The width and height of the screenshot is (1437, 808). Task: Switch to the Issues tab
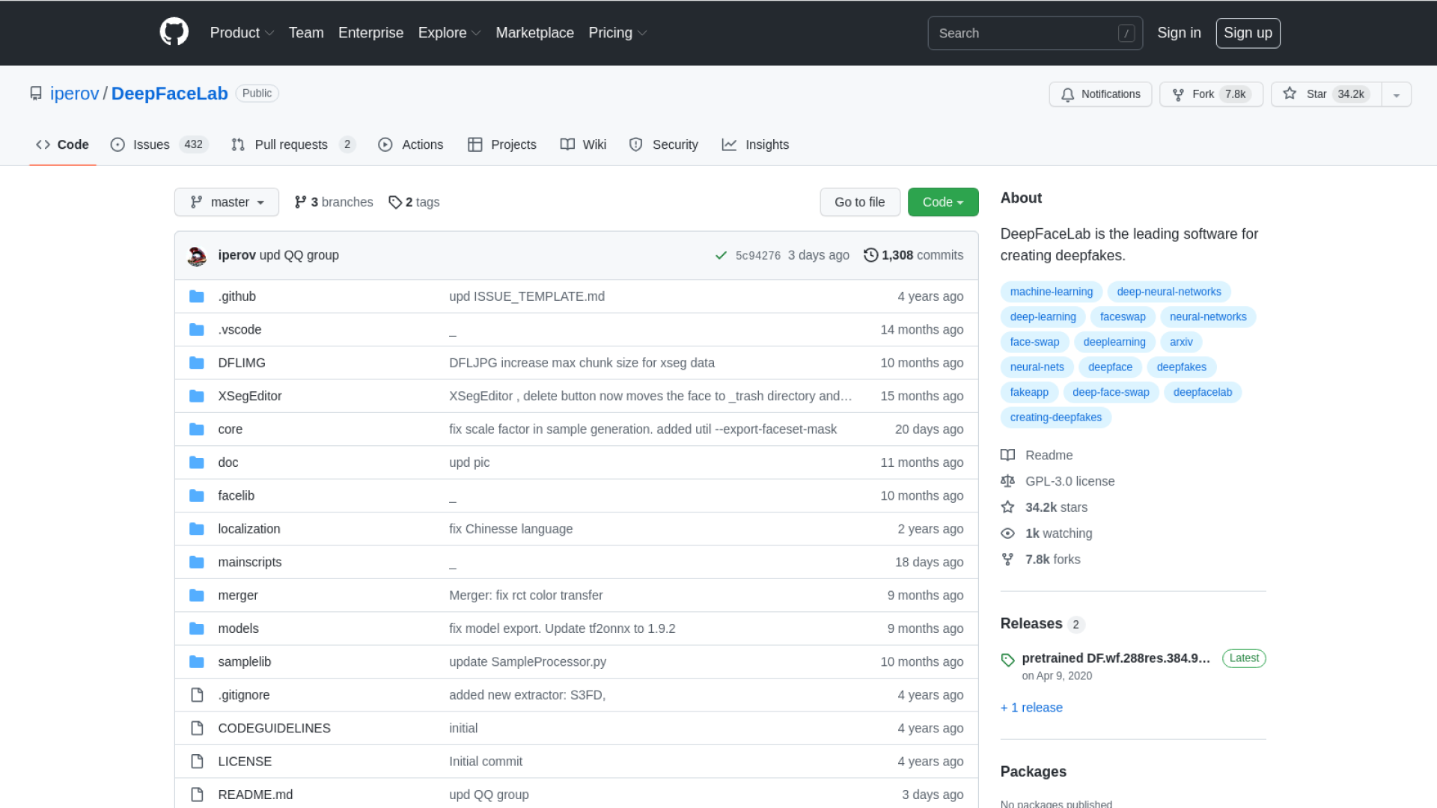pyautogui.click(x=151, y=144)
